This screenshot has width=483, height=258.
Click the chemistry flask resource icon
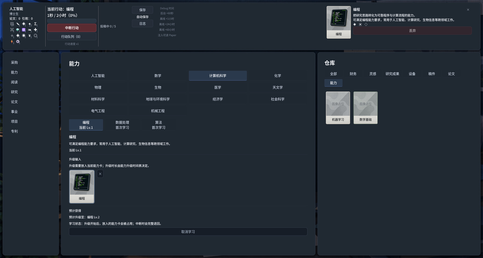pos(18,30)
